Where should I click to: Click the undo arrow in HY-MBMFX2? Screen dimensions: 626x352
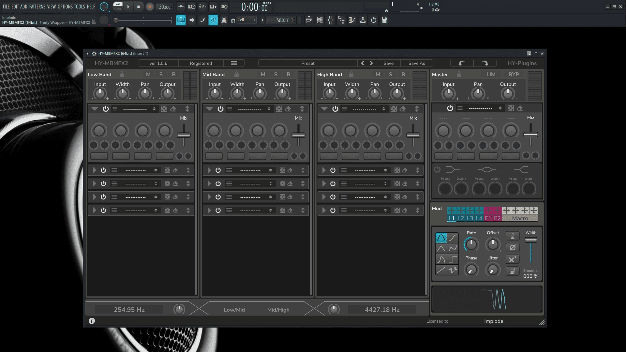click(x=462, y=63)
